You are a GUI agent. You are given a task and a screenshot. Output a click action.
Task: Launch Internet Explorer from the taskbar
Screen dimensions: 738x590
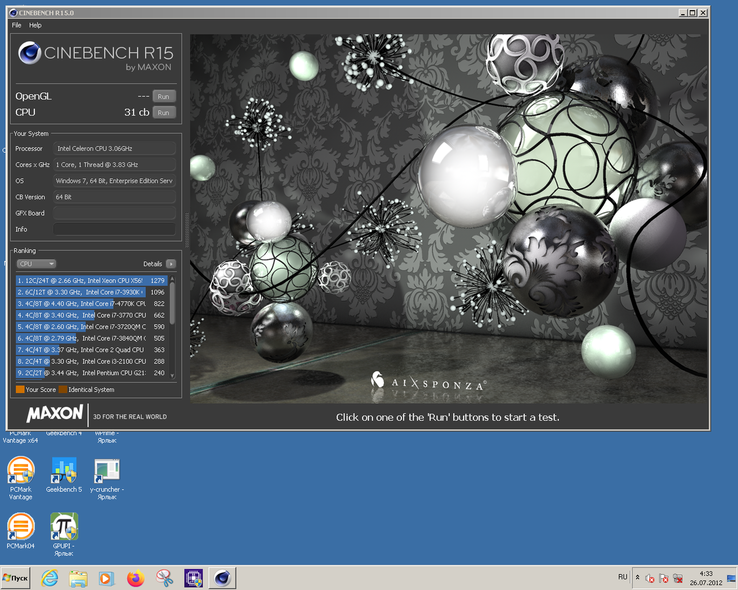click(50, 578)
